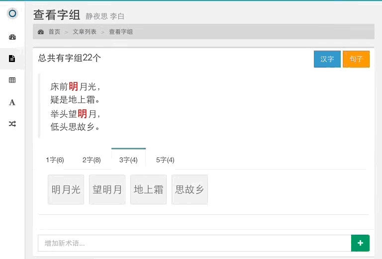
Task: Navigate to 文章列表 breadcrumb link
Action: [x=85, y=32]
